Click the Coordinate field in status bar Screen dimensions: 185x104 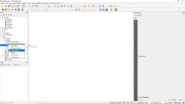pyautogui.click(x=119, y=103)
